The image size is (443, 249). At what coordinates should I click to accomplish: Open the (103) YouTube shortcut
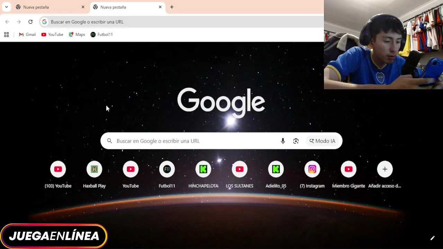coord(58,174)
